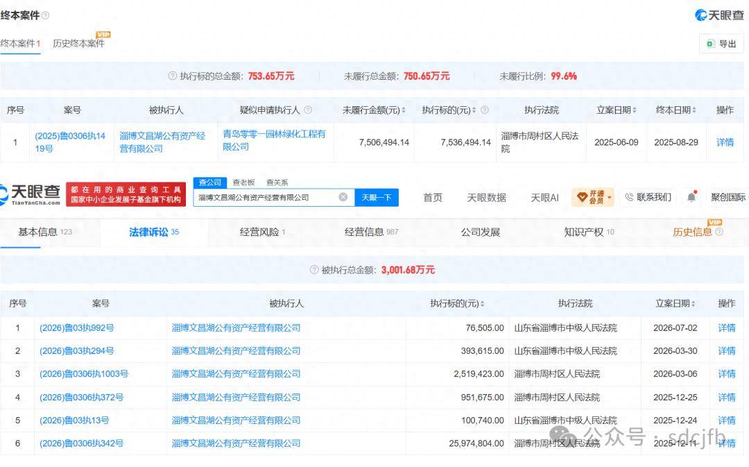Image resolution: width=749 pixels, height=467 pixels.
Task: Open case (2026)鲁0306执372号 link
Action: tap(82, 397)
